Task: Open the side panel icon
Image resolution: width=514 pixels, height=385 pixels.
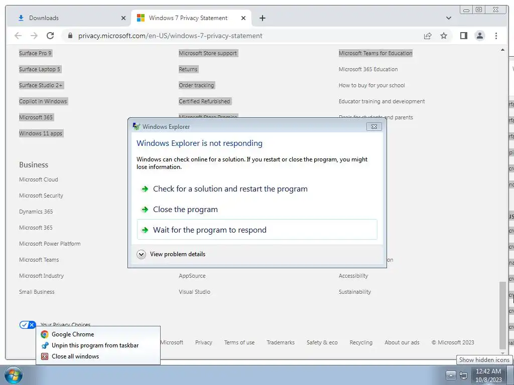Action: click(463, 36)
